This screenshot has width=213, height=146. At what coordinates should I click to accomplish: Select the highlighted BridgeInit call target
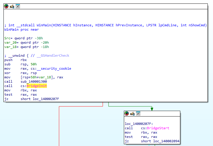pyautogui.click(x=36, y=86)
